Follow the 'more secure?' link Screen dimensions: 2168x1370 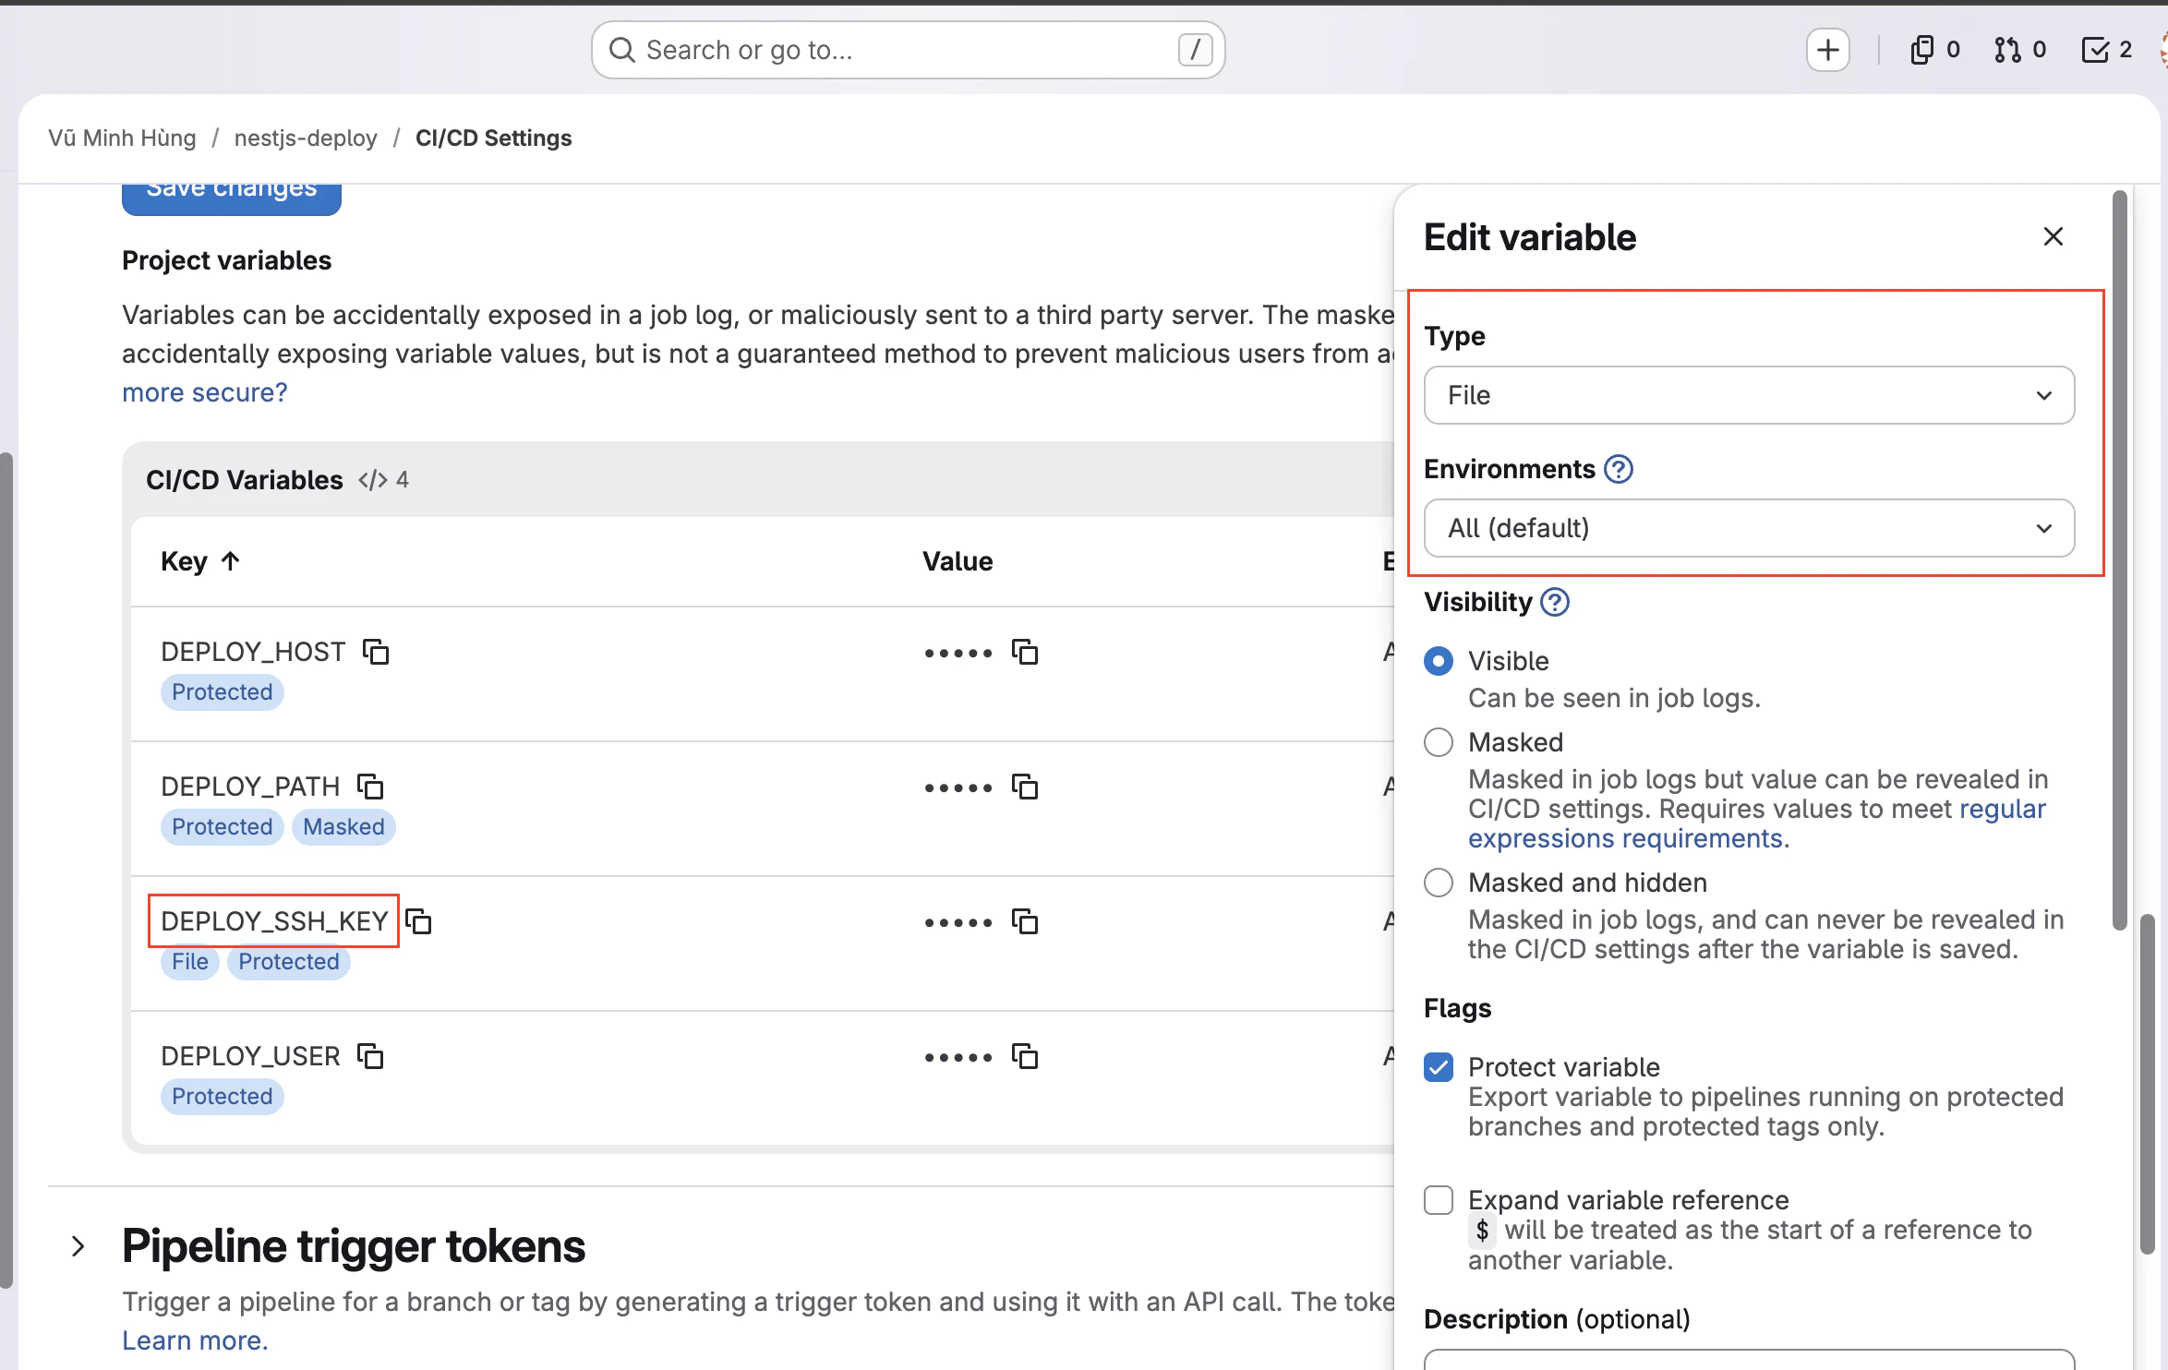click(205, 392)
